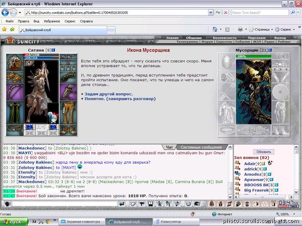Click the Выход tab
This screenshot has width=302, height=226.
[280, 38]
